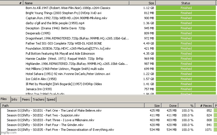The height and width of the screenshot is (135, 217).
Task: Sort torrents by the Name column header
Action: (x=76, y=3)
